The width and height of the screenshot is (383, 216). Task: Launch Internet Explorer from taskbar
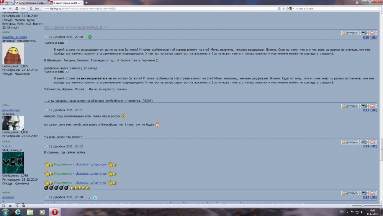coord(18,212)
